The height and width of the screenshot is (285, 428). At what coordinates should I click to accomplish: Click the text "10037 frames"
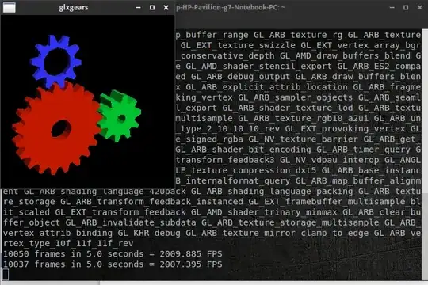(x=34, y=264)
